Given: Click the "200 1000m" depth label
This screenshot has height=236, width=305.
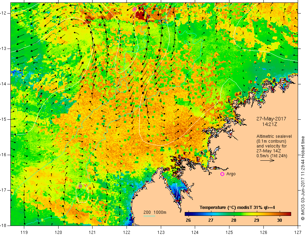Looking at the screenshot, I should coord(155,212).
